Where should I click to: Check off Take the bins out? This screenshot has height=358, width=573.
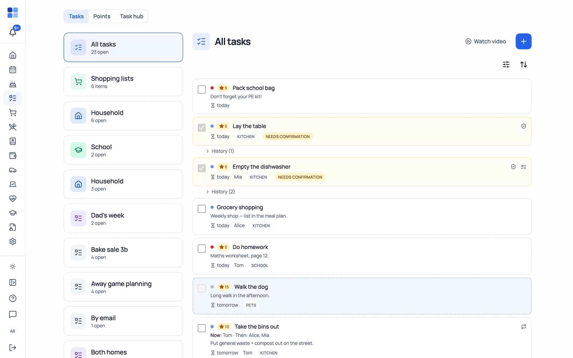click(202, 328)
